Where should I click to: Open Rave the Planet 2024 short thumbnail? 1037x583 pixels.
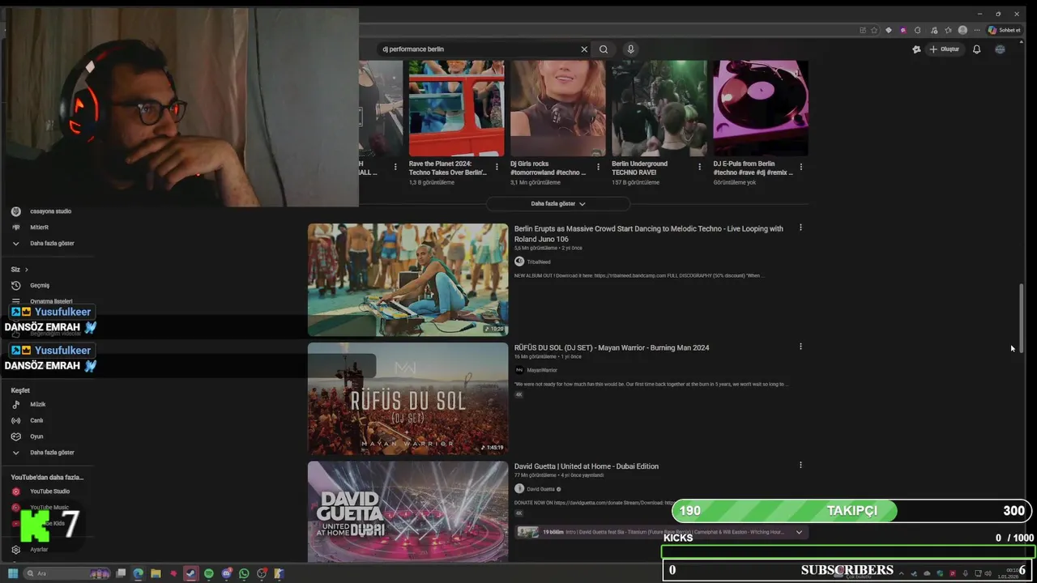pos(456,108)
